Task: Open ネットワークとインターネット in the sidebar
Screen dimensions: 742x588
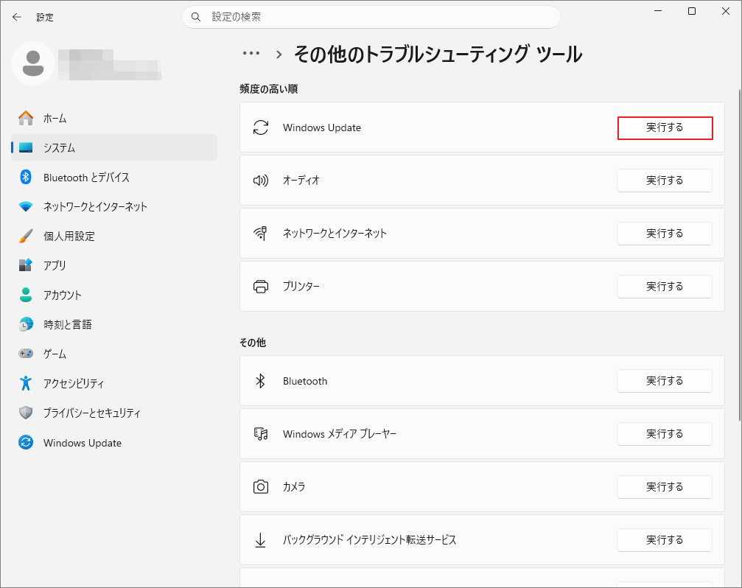Action: click(114, 207)
